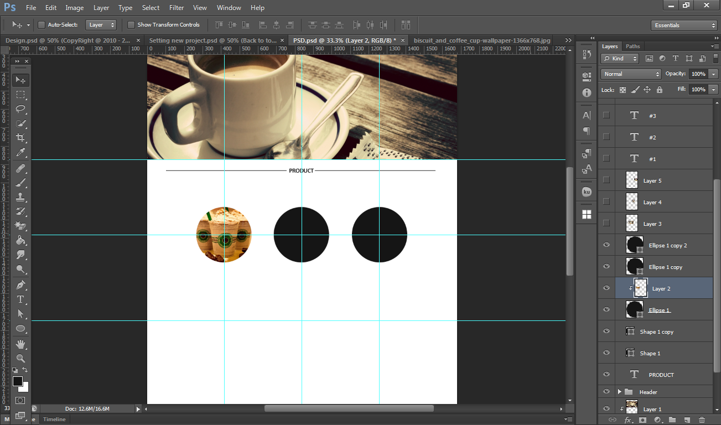Select the Path Selection tool
The image size is (721, 425).
pos(20,314)
